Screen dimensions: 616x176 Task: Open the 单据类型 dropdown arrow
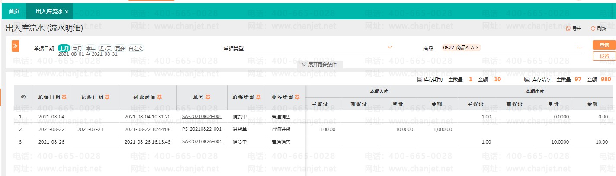point(390,47)
